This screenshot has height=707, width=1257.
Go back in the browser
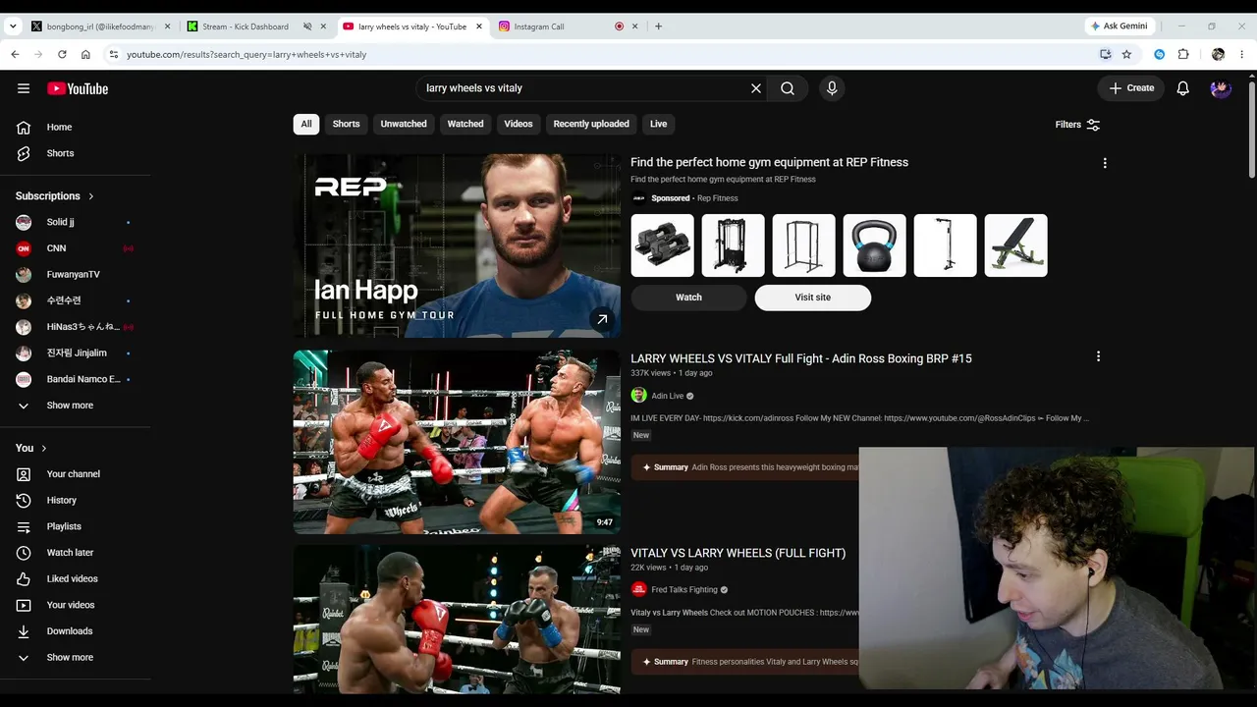click(x=15, y=54)
